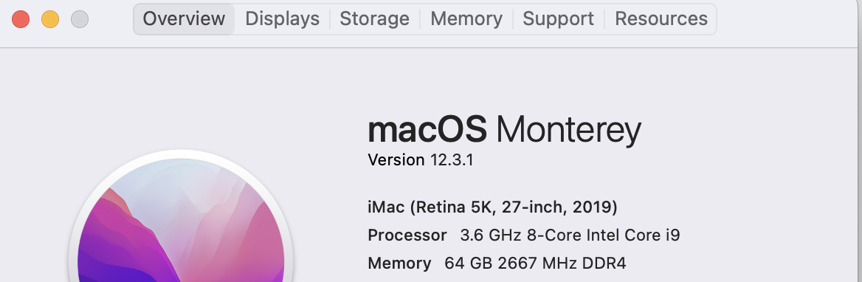Go to the Support tab
The width and height of the screenshot is (862, 282).
point(558,19)
